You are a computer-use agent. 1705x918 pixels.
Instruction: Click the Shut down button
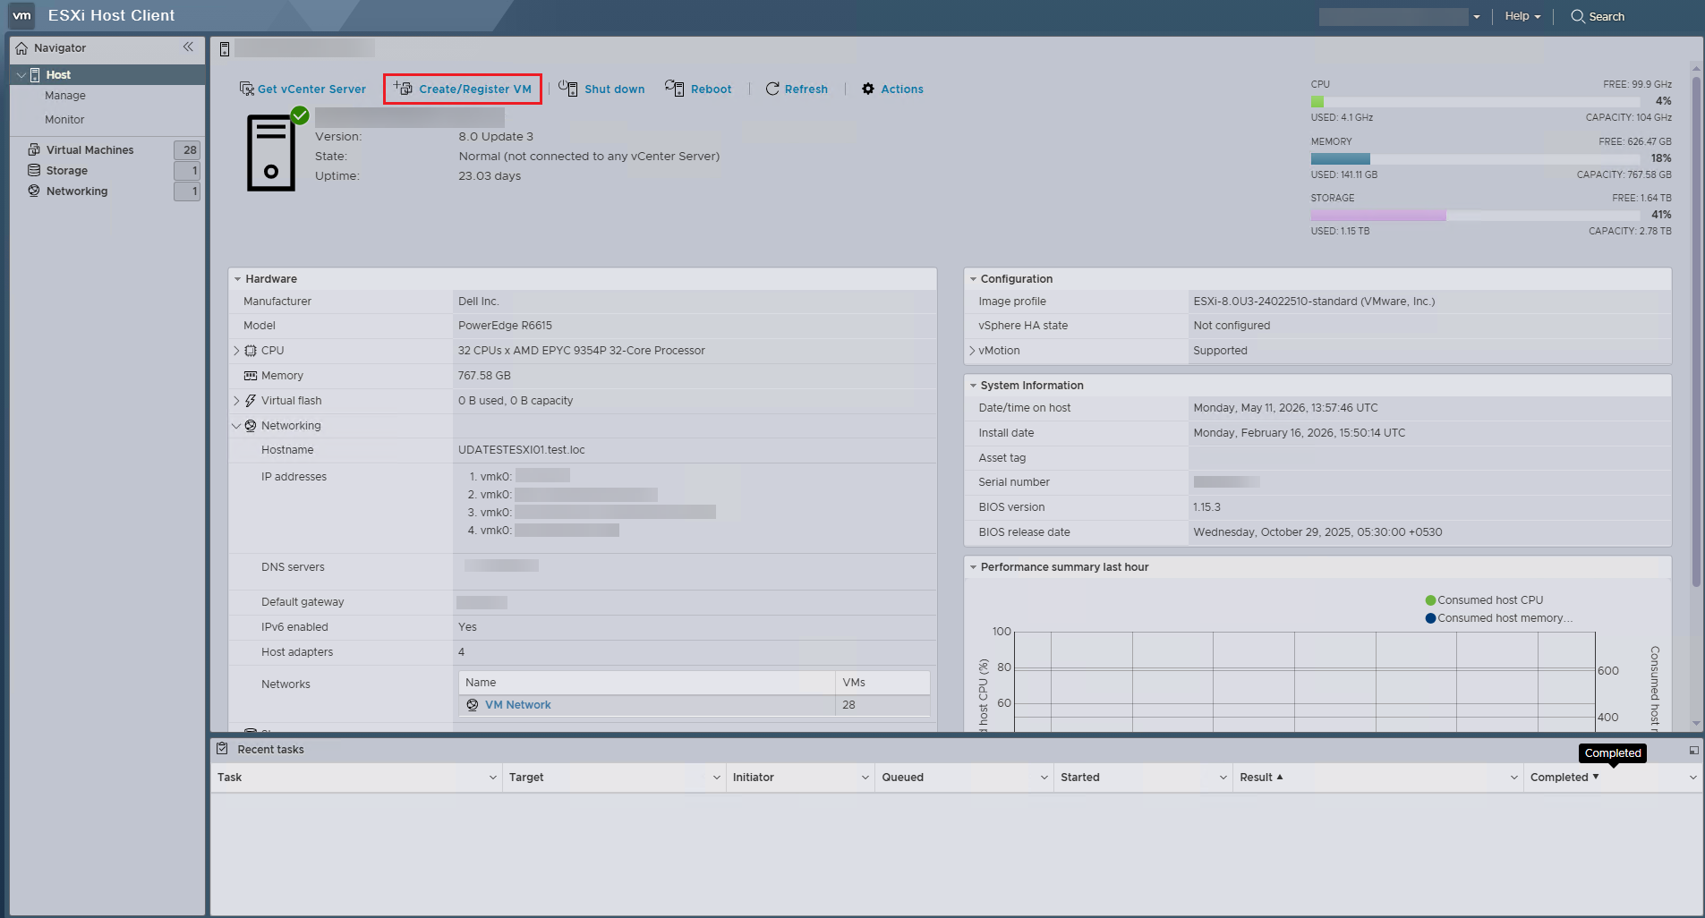[601, 89]
